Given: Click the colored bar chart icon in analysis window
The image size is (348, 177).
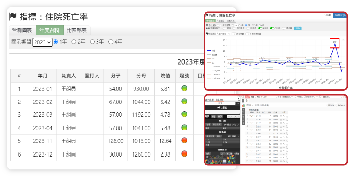Looking at the screenshot, I should tap(243, 105).
